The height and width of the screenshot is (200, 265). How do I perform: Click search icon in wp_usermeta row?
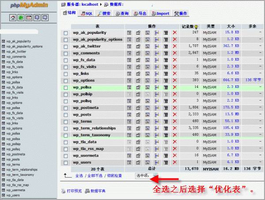[148, 156]
